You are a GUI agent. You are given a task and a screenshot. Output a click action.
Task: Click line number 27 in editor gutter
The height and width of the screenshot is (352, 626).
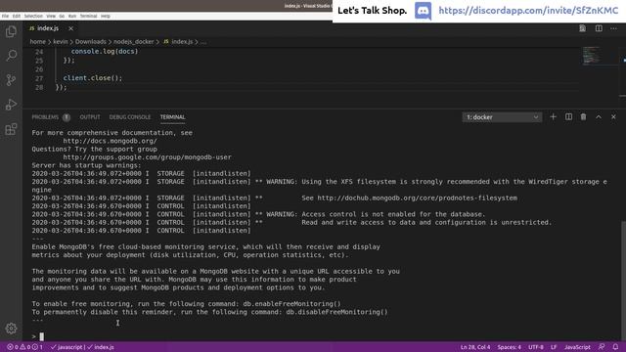(x=39, y=78)
